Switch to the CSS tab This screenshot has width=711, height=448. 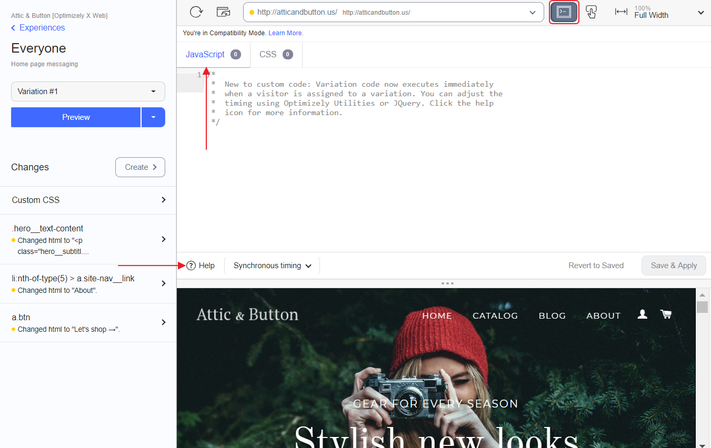(276, 55)
